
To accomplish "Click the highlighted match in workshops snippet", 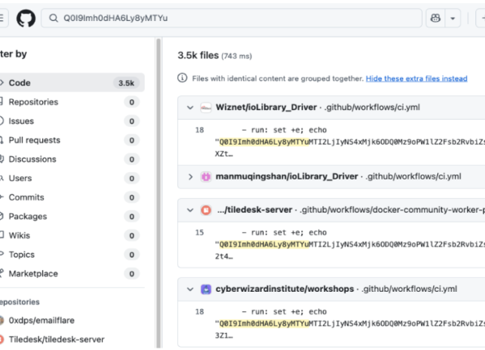I will (264, 323).
